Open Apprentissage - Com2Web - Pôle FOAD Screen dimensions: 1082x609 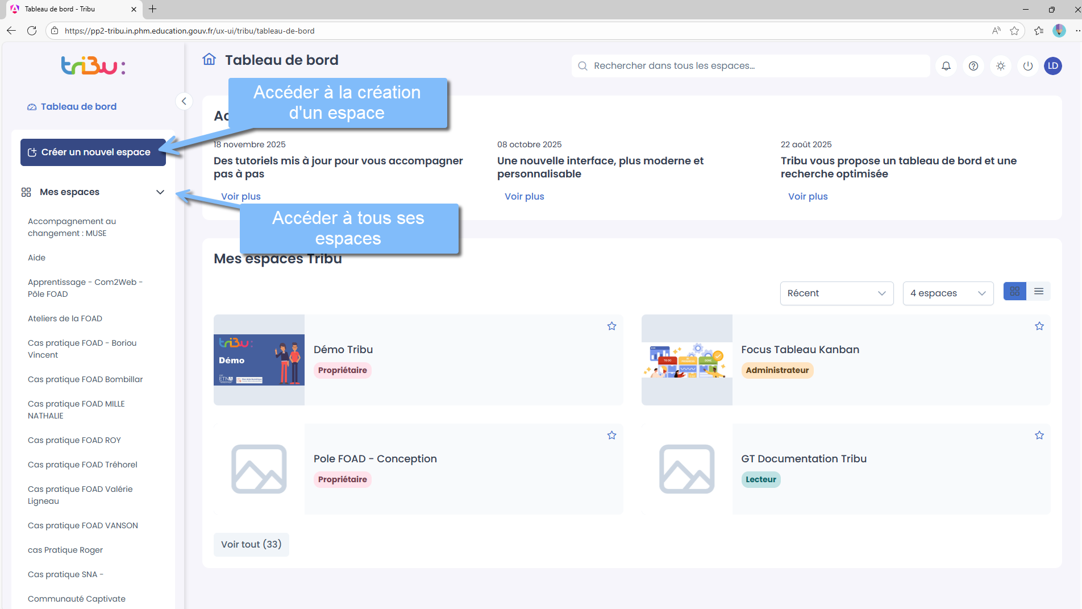click(x=85, y=288)
